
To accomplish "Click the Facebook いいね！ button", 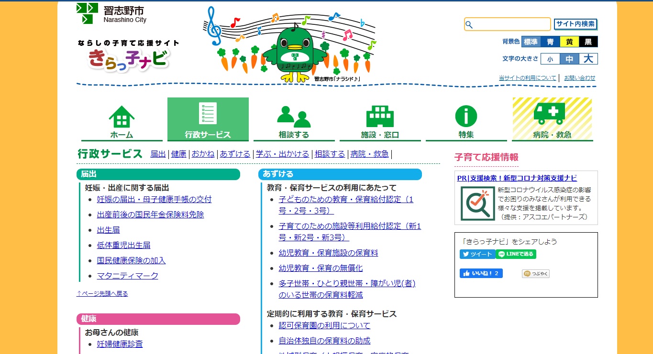I will tap(481, 273).
